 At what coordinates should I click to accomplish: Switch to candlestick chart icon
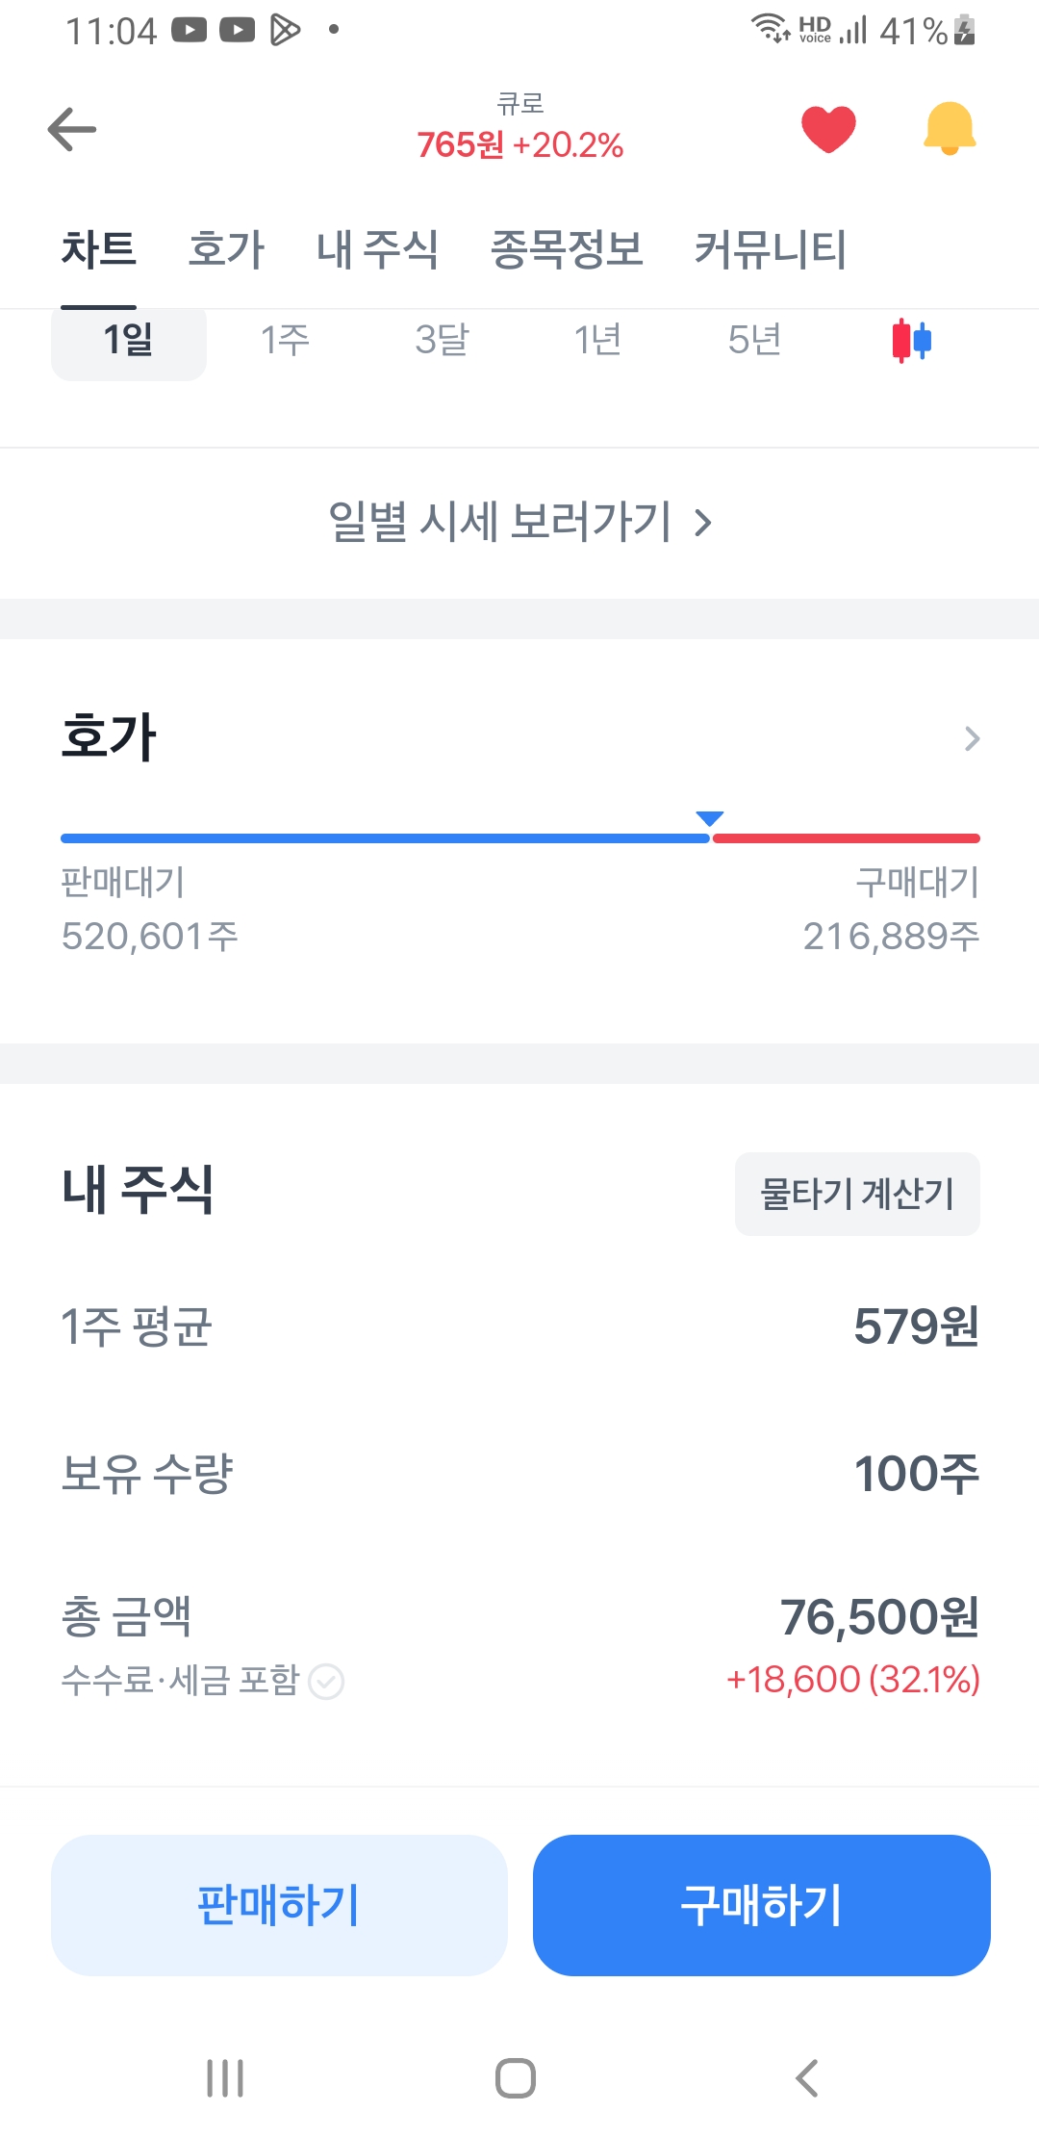[x=911, y=340]
